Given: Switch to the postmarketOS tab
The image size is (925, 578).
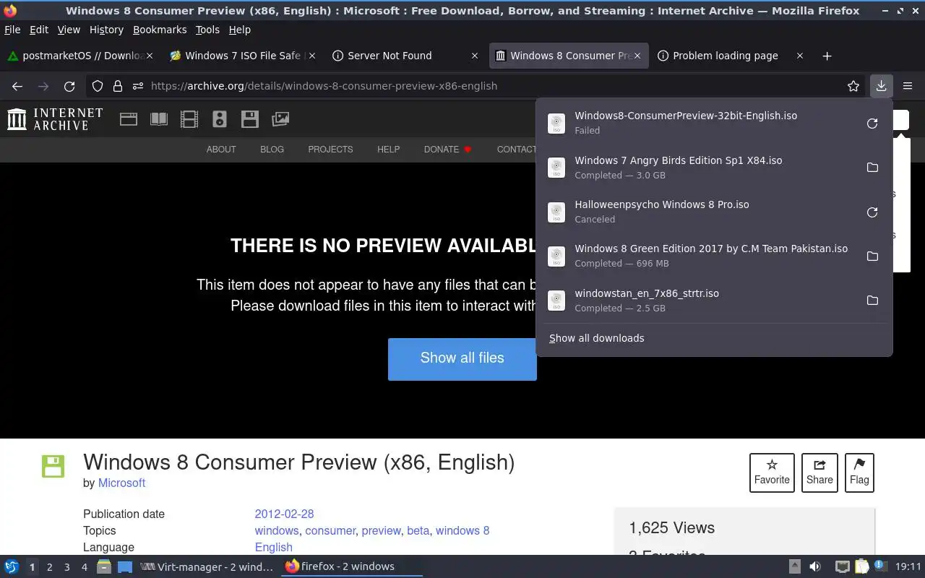Looking at the screenshot, I should click(81, 56).
